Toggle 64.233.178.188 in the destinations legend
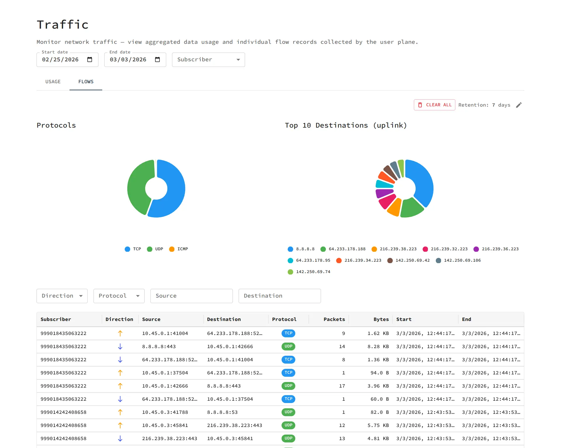Screen dimensions: 564x448 pyautogui.click(x=343, y=249)
